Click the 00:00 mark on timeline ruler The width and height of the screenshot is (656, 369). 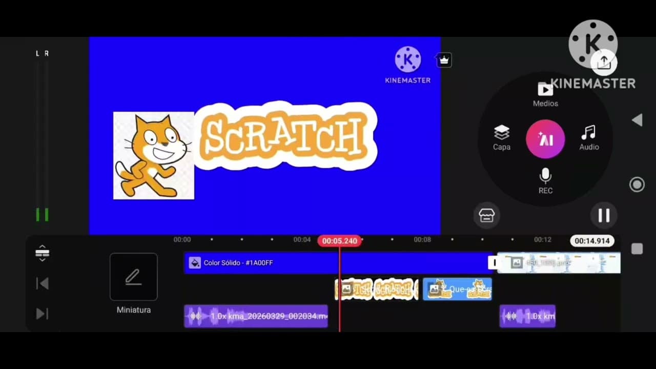point(182,239)
